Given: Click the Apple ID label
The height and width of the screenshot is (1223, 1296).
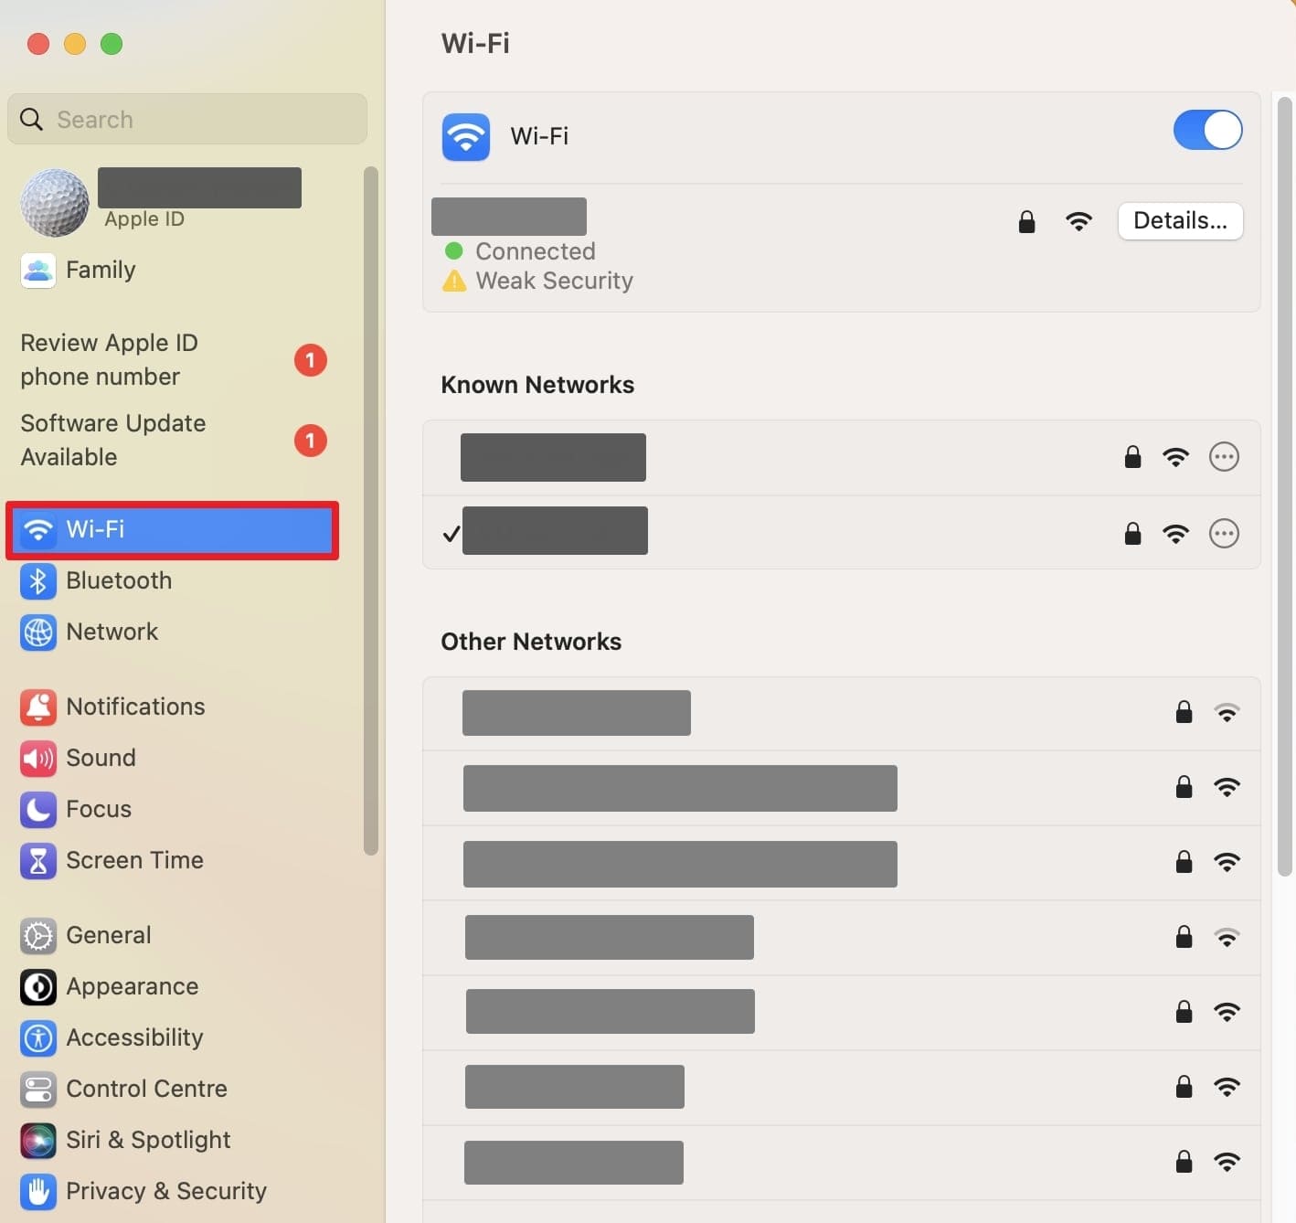Looking at the screenshot, I should click(x=144, y=219).
